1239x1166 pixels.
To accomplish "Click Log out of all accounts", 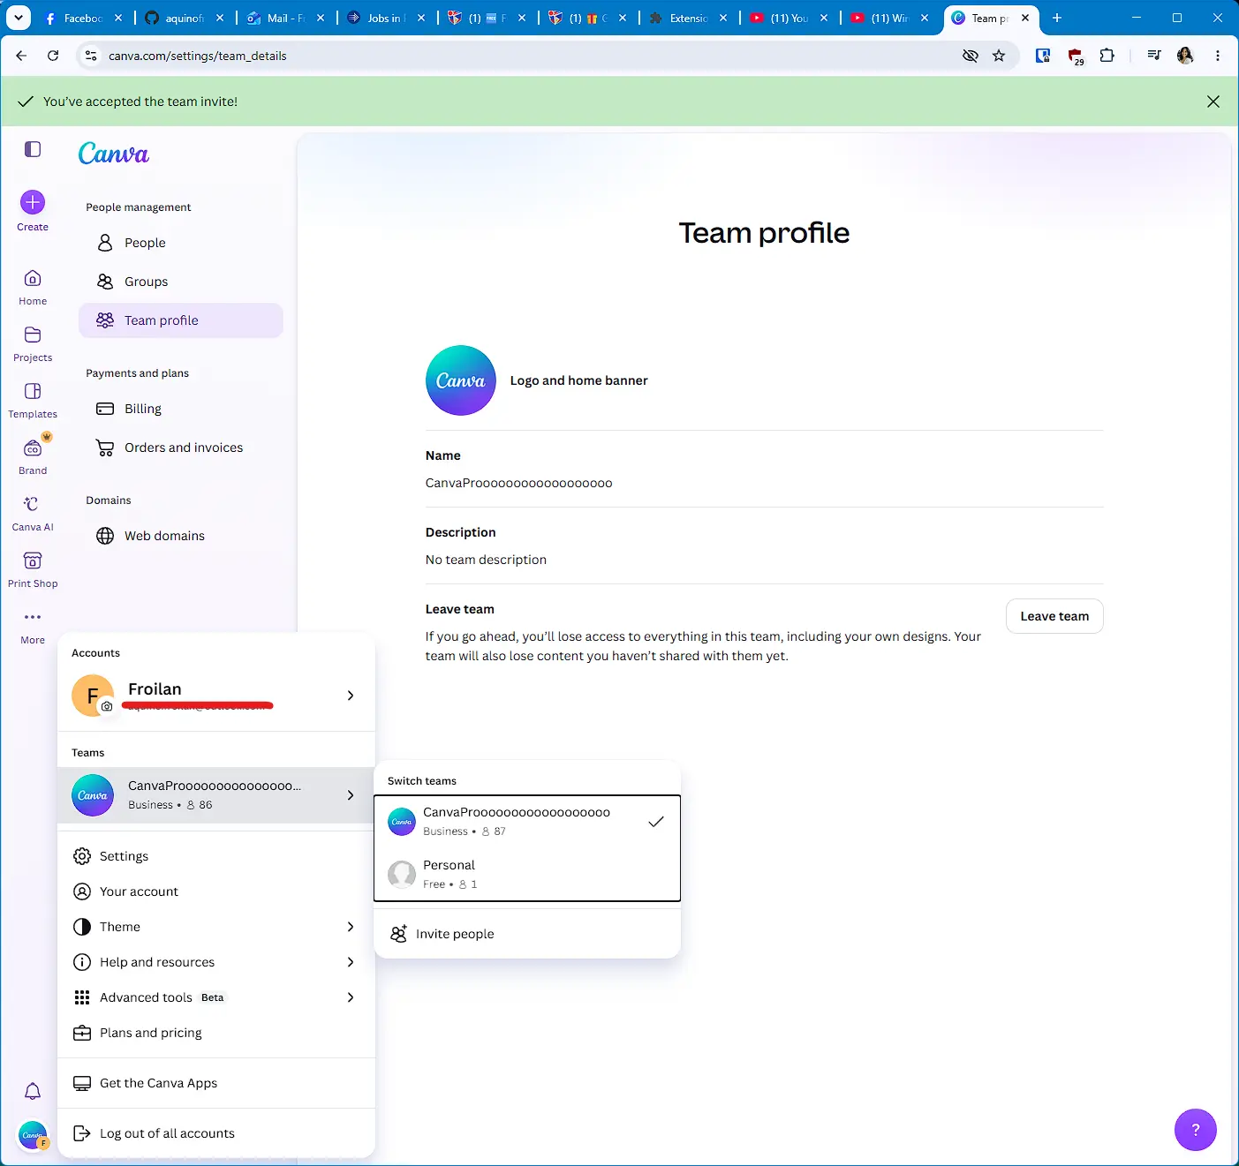I will pos(216,1133).
